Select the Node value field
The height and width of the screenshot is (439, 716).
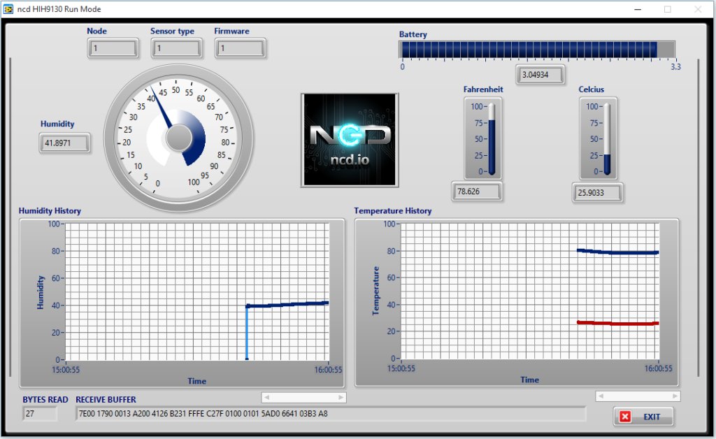click(x=113, y=48)
